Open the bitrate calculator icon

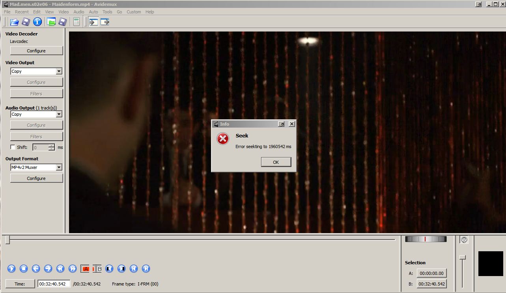tap(77, 22)
